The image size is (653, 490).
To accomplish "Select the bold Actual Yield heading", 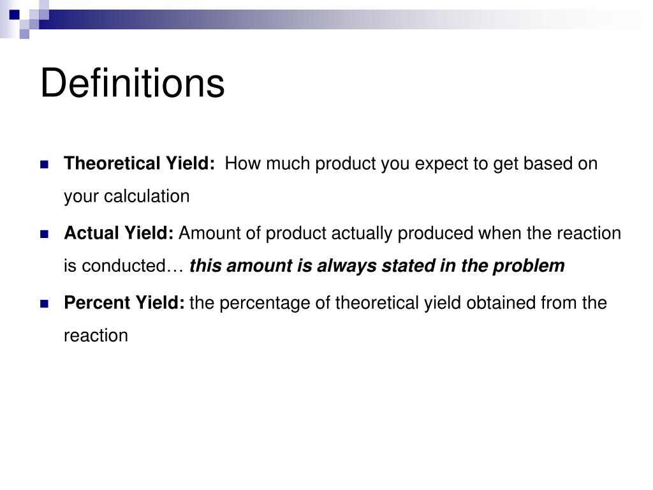I will pyautogui.click(x=119, y=233).
